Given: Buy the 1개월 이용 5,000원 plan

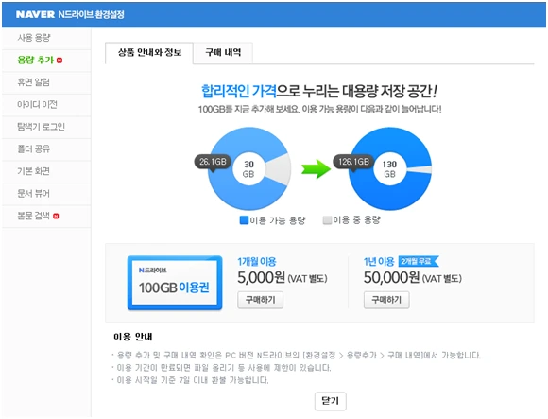Looking at the screenshot, I should pos(261,300).
